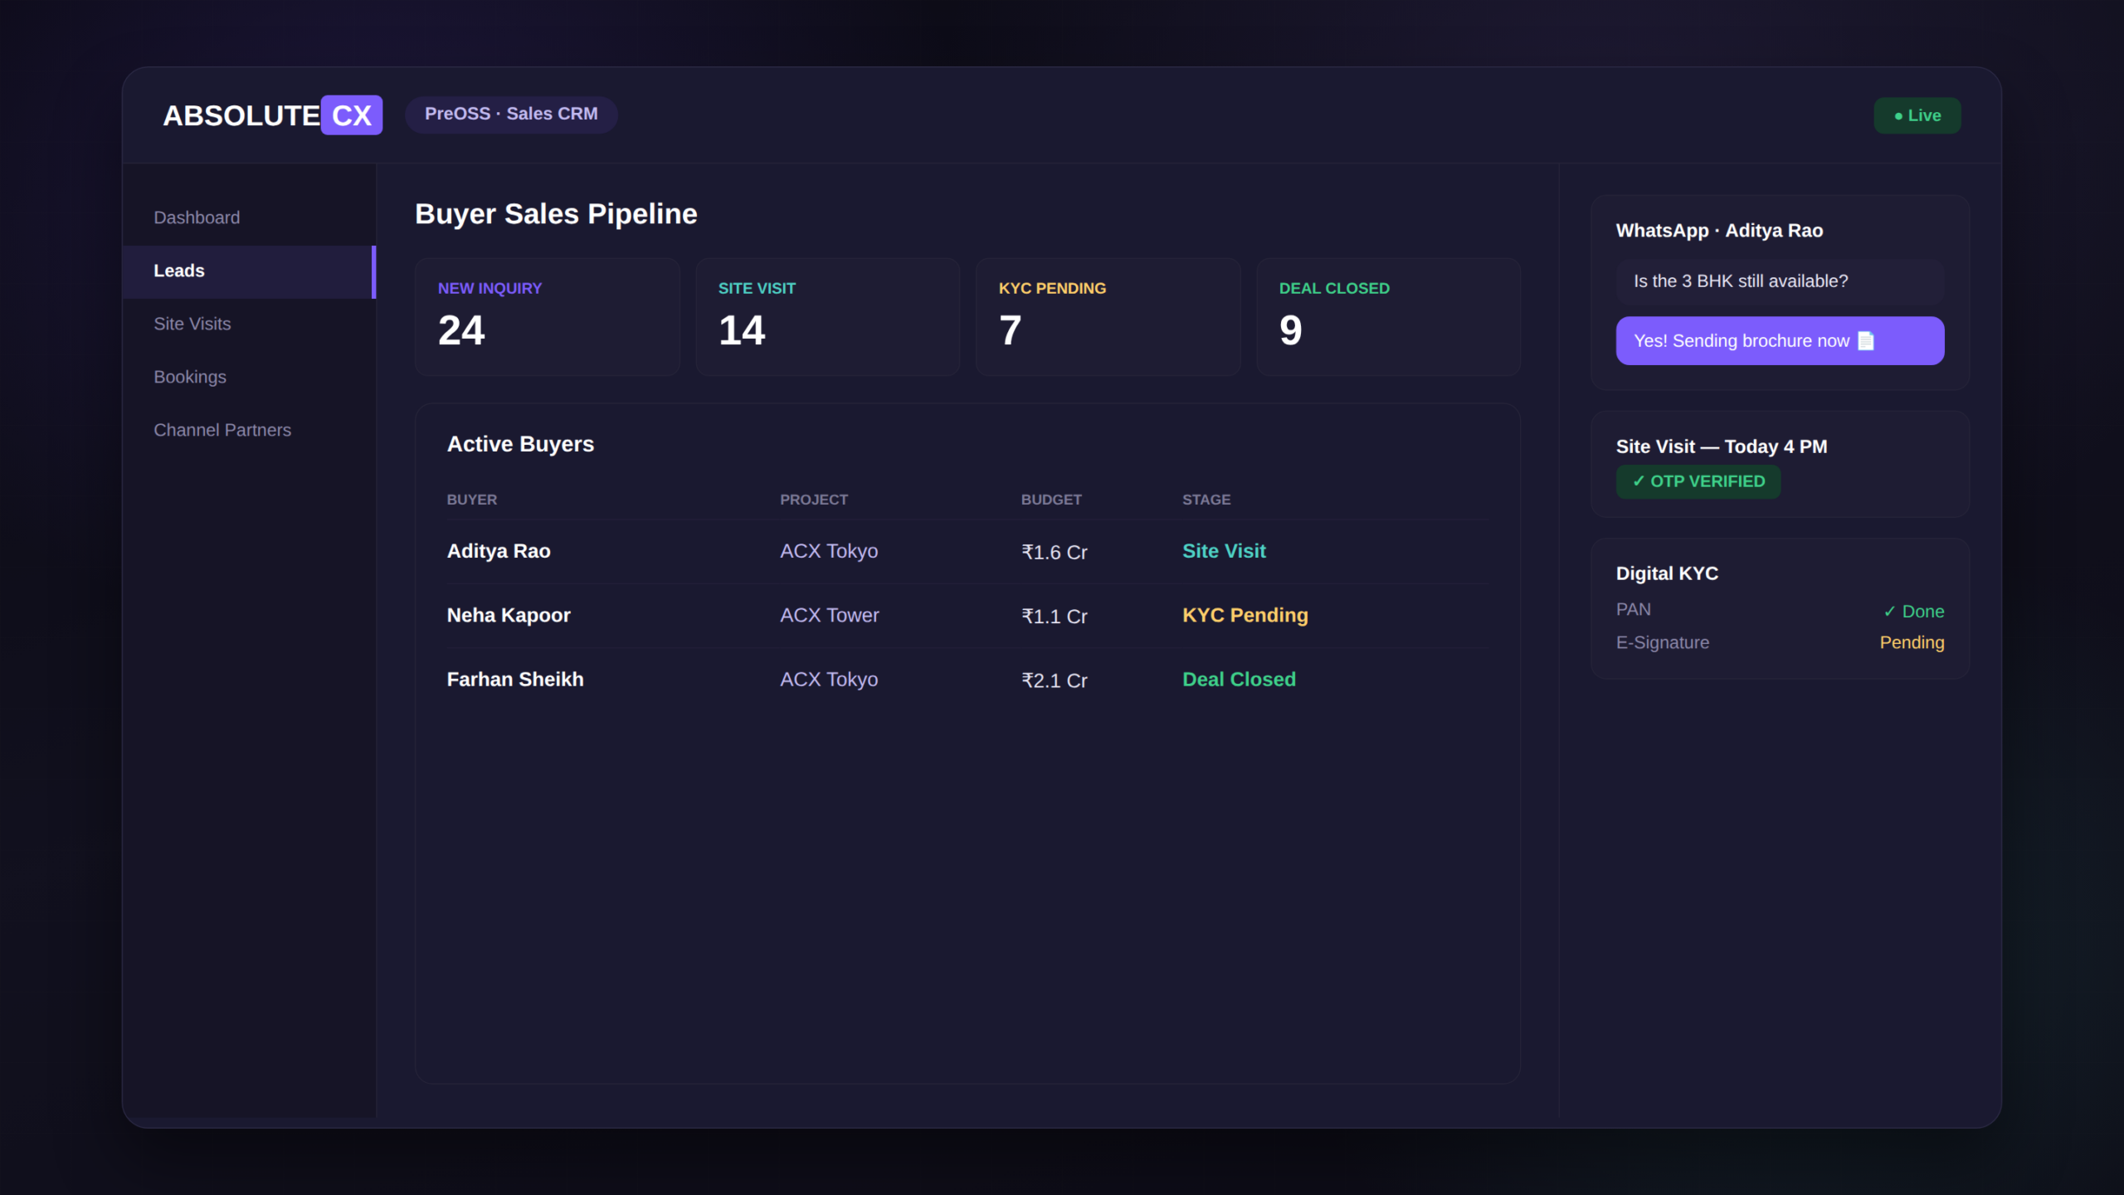
Task: Click ACX Tower project cell
Action: (830, 615)
